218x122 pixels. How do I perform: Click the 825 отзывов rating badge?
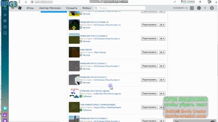(x=188, y=1)
